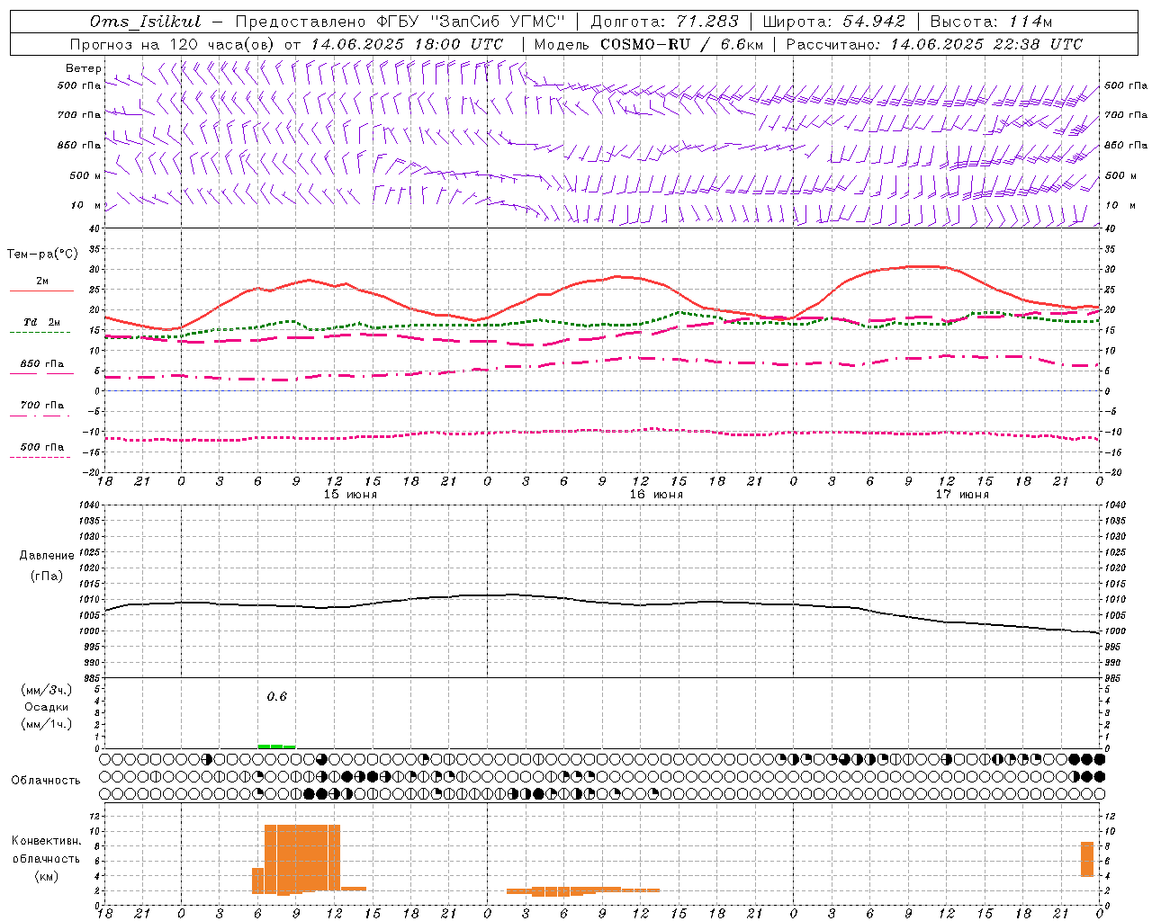Click the solid red 2м legend line
Screen dimensions: 1152x921
41,291
